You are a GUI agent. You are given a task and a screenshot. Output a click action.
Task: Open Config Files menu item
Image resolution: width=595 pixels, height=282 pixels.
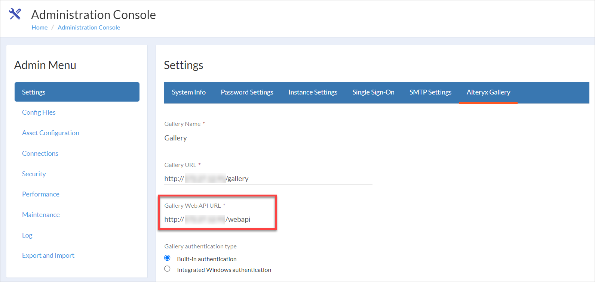(x=39, y=112)
